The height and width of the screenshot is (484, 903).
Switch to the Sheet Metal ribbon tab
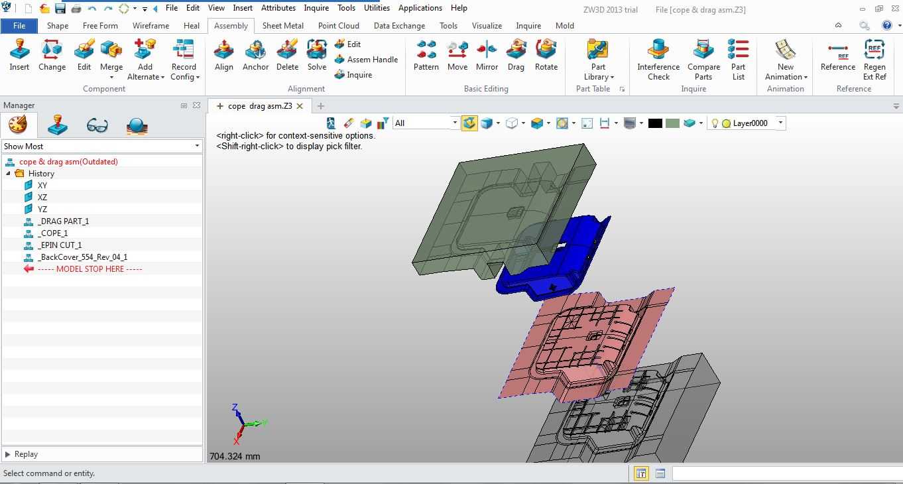point(282,25)
